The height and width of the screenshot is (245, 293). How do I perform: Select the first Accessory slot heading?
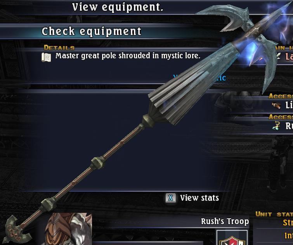[x=281, y=96]
